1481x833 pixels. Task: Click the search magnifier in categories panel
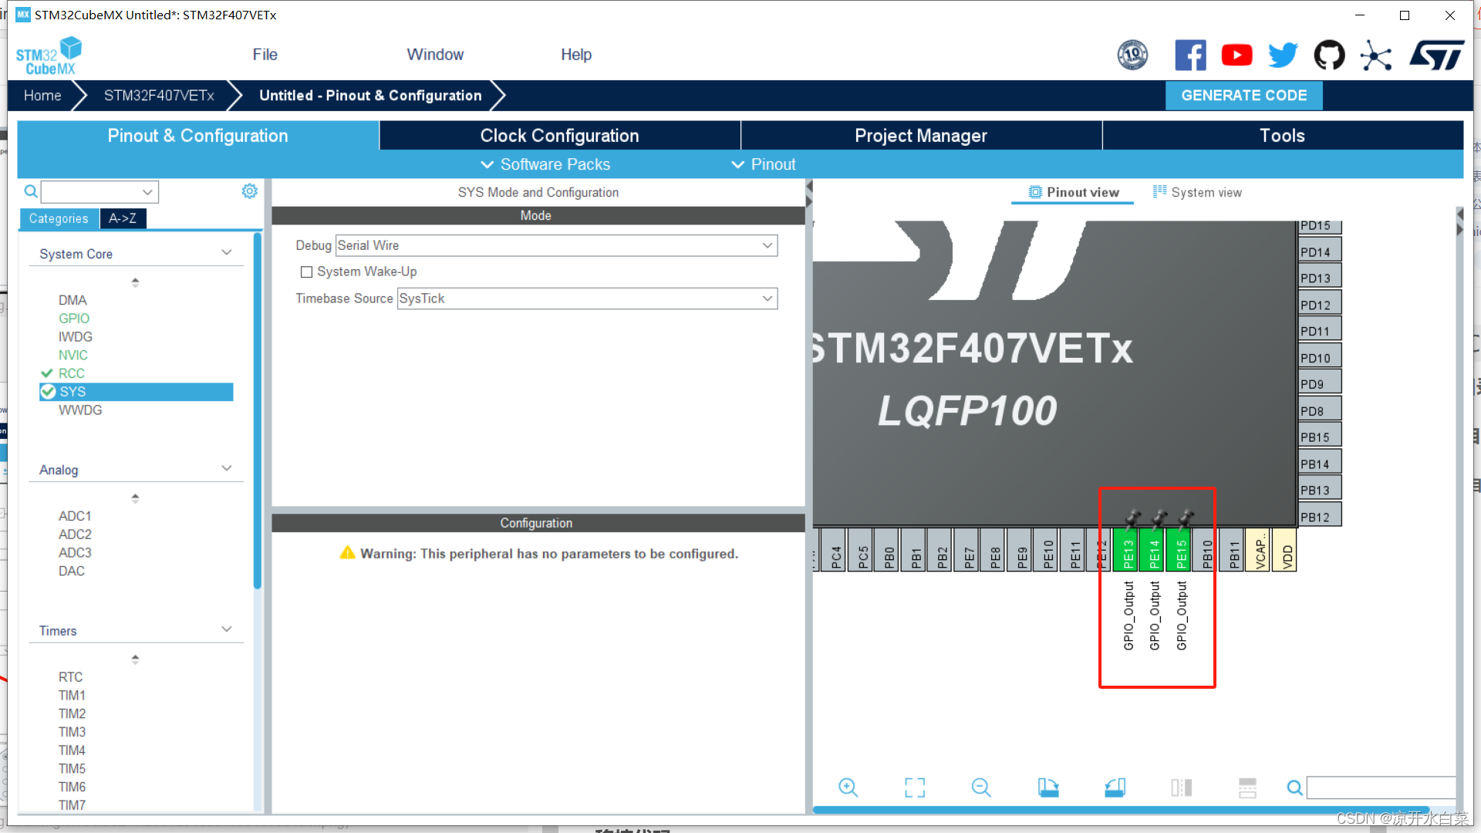coord(31,191)
